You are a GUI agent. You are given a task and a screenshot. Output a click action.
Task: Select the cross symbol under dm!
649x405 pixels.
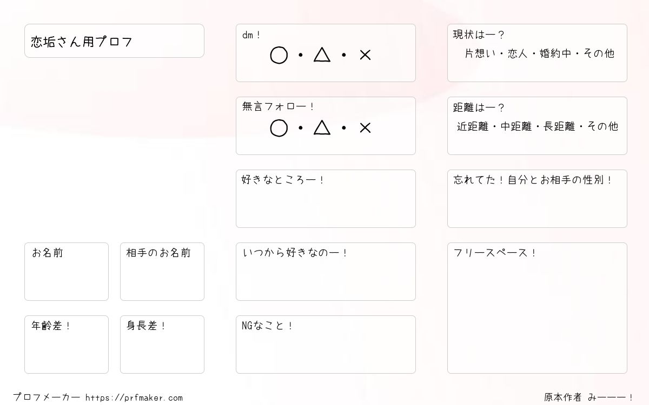click(x=365, y=55)
